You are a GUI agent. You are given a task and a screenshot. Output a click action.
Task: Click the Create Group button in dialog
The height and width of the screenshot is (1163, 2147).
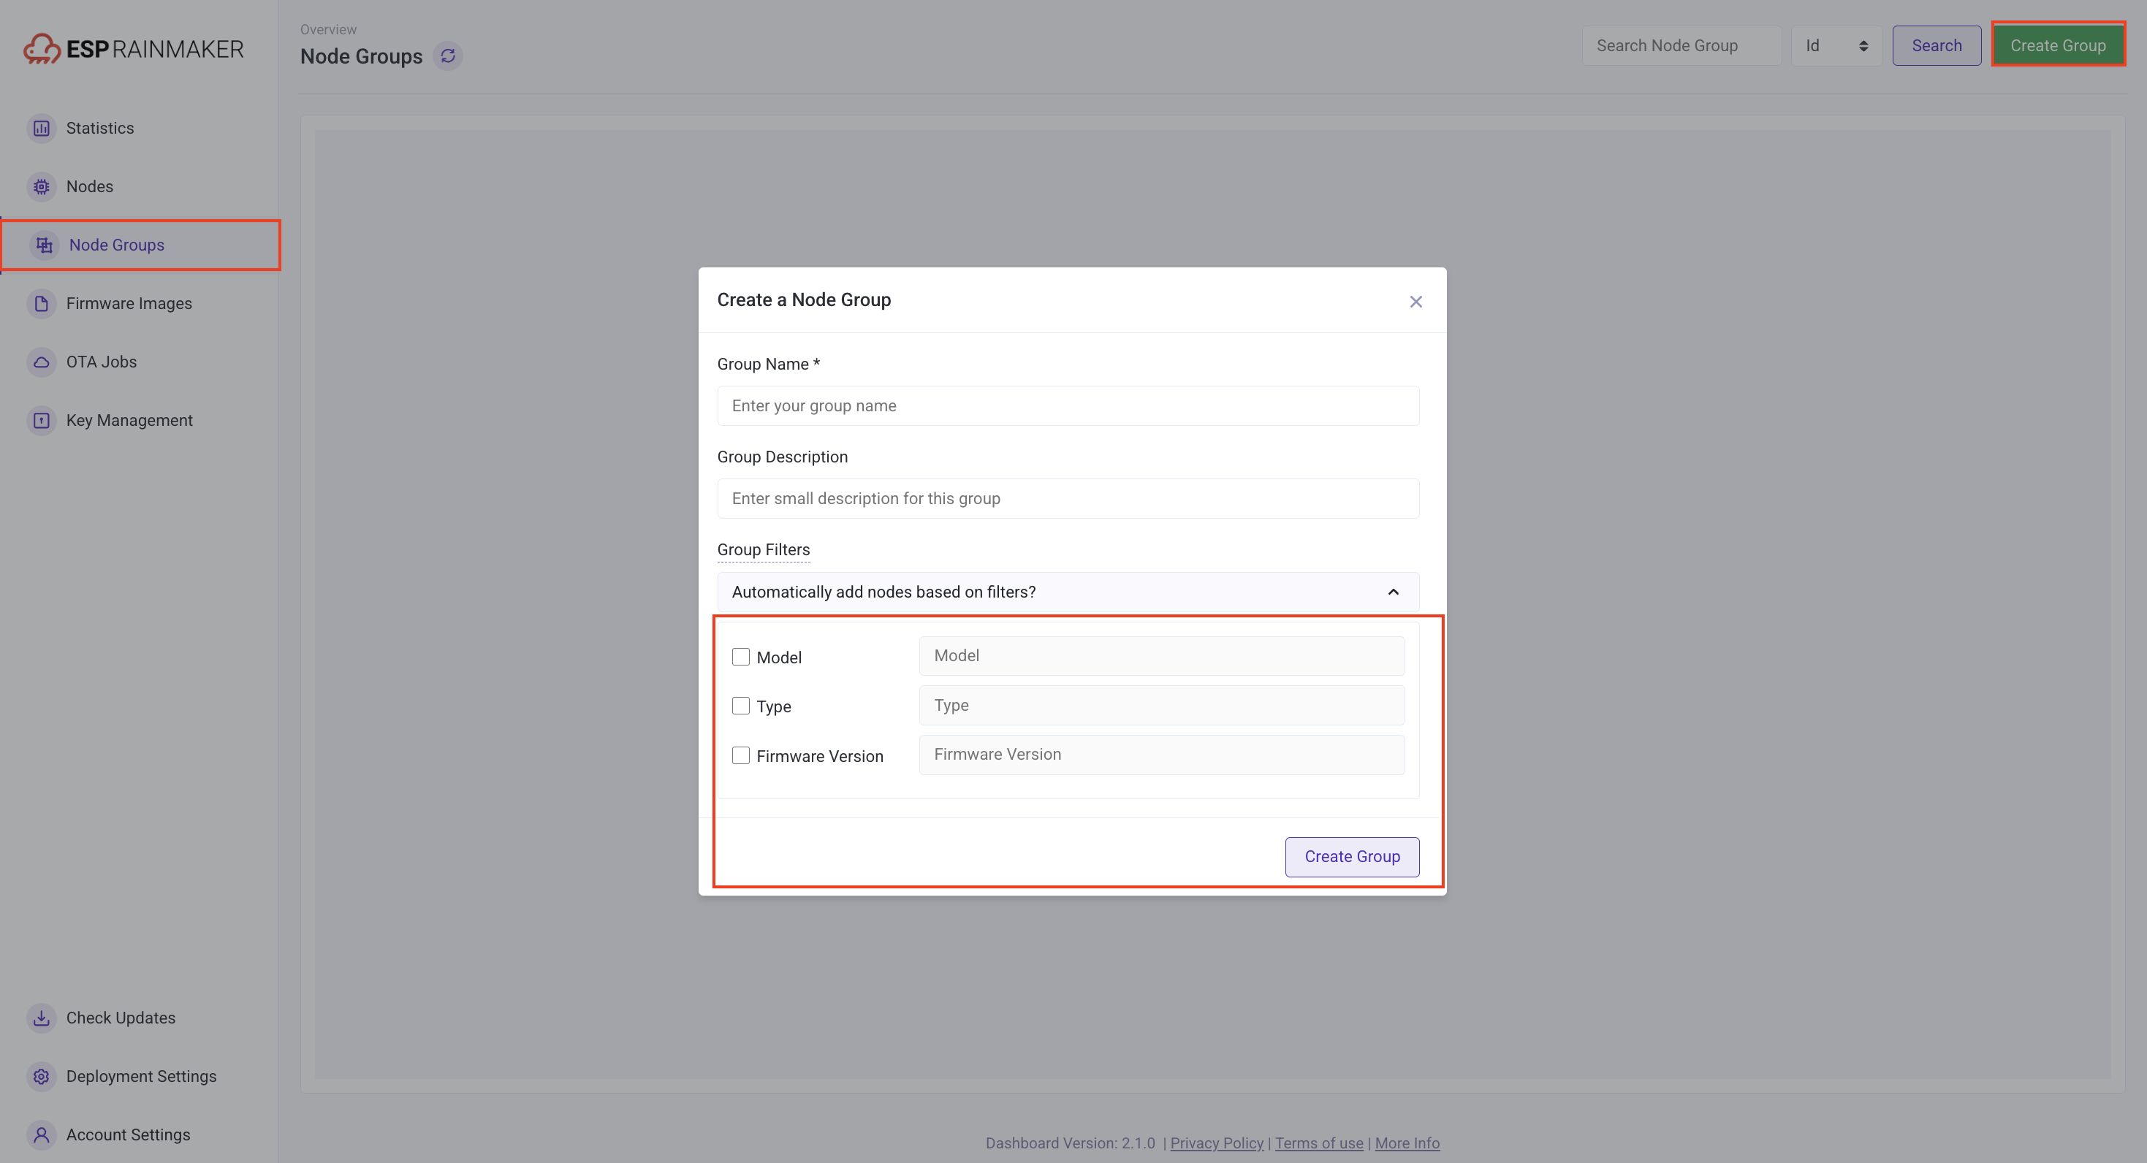1351,856
